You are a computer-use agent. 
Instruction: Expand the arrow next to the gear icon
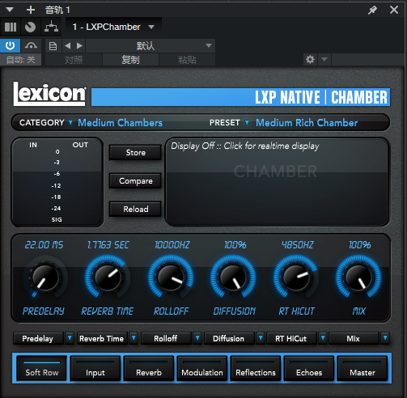pyautogui.click(x=324, y=59)
